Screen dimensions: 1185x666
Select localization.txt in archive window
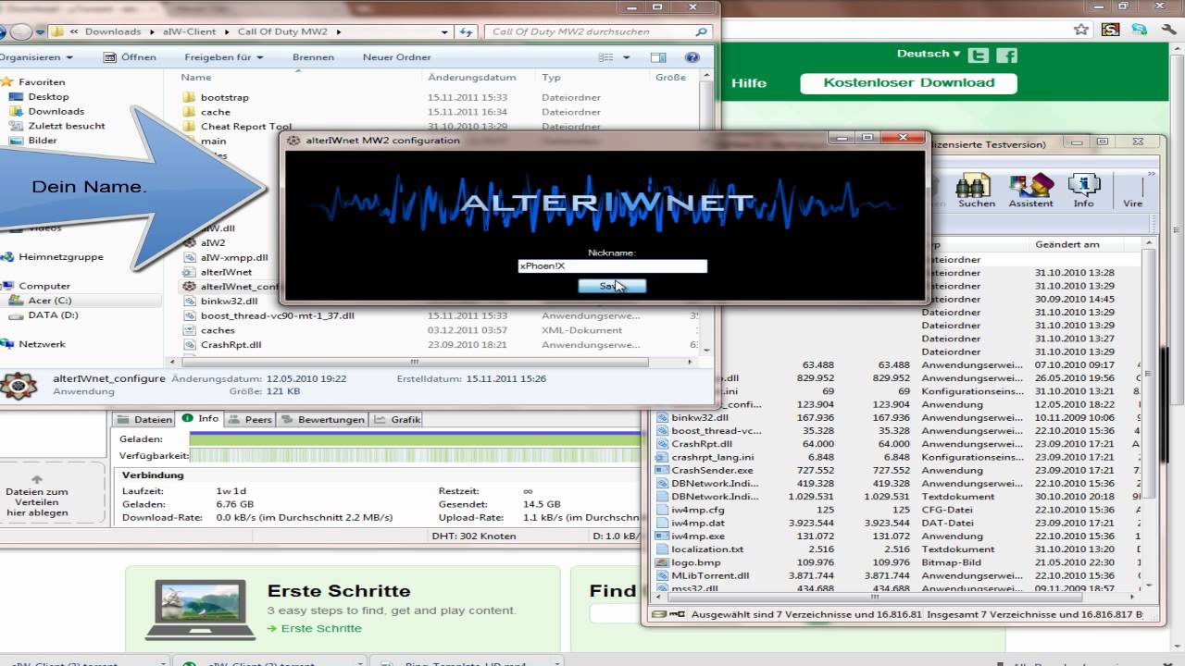pyautogui.click(x=707, y=549)
